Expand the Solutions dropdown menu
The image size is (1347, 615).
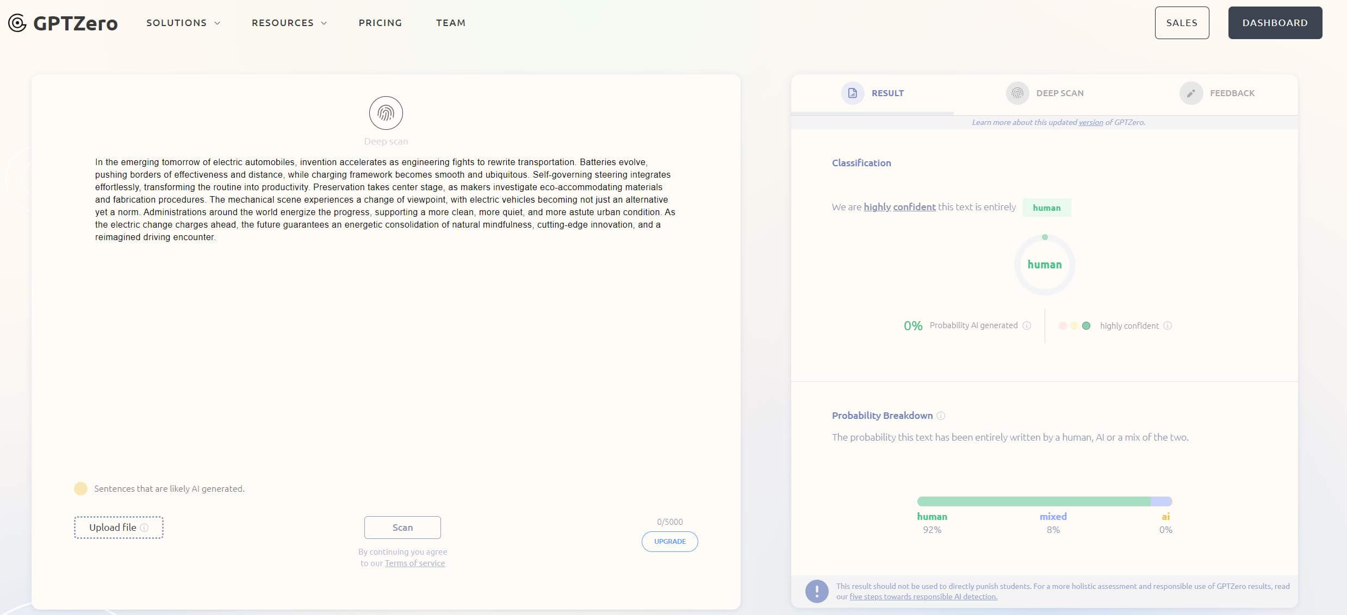point(183,23)
